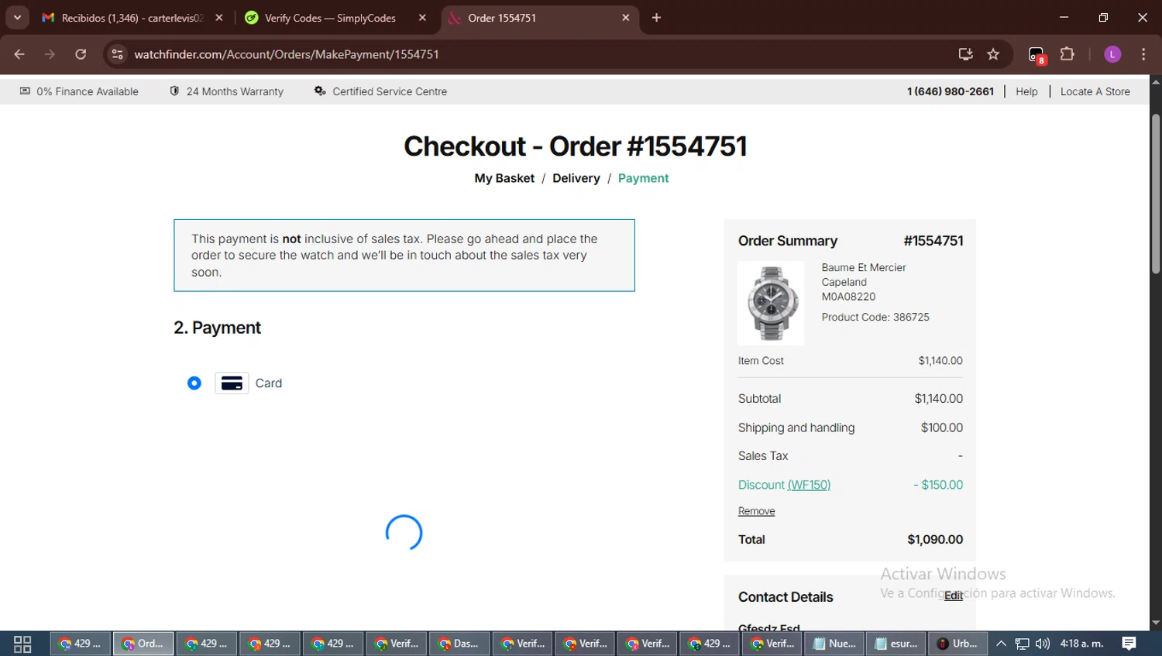This screenshot has width=1162, height=656.
Task: Open the Chrome profile avatar L
Action: 1112,54
